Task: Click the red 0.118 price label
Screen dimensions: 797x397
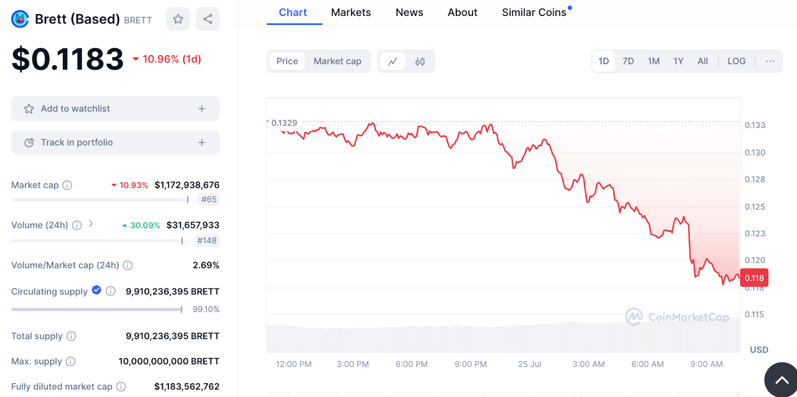Action: pyautogui.click(x=754, y=278)
